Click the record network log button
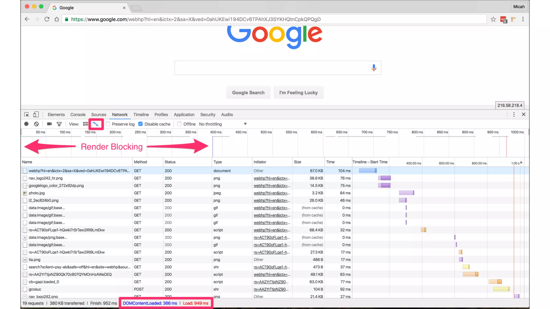 pyautogui.click(x=26, y=124)
